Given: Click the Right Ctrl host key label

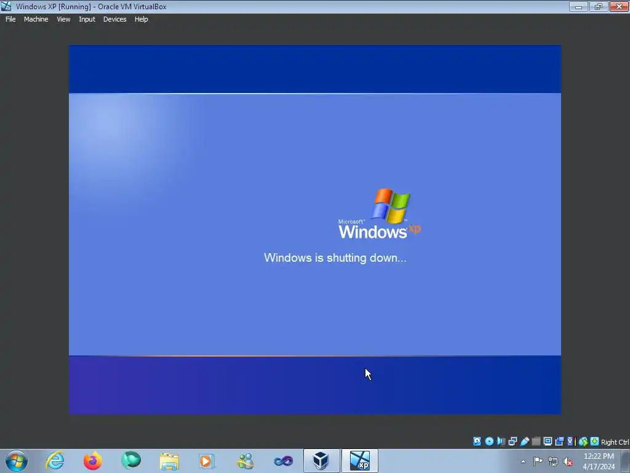Looking at the screenshot, I should [x=615, y=442].
